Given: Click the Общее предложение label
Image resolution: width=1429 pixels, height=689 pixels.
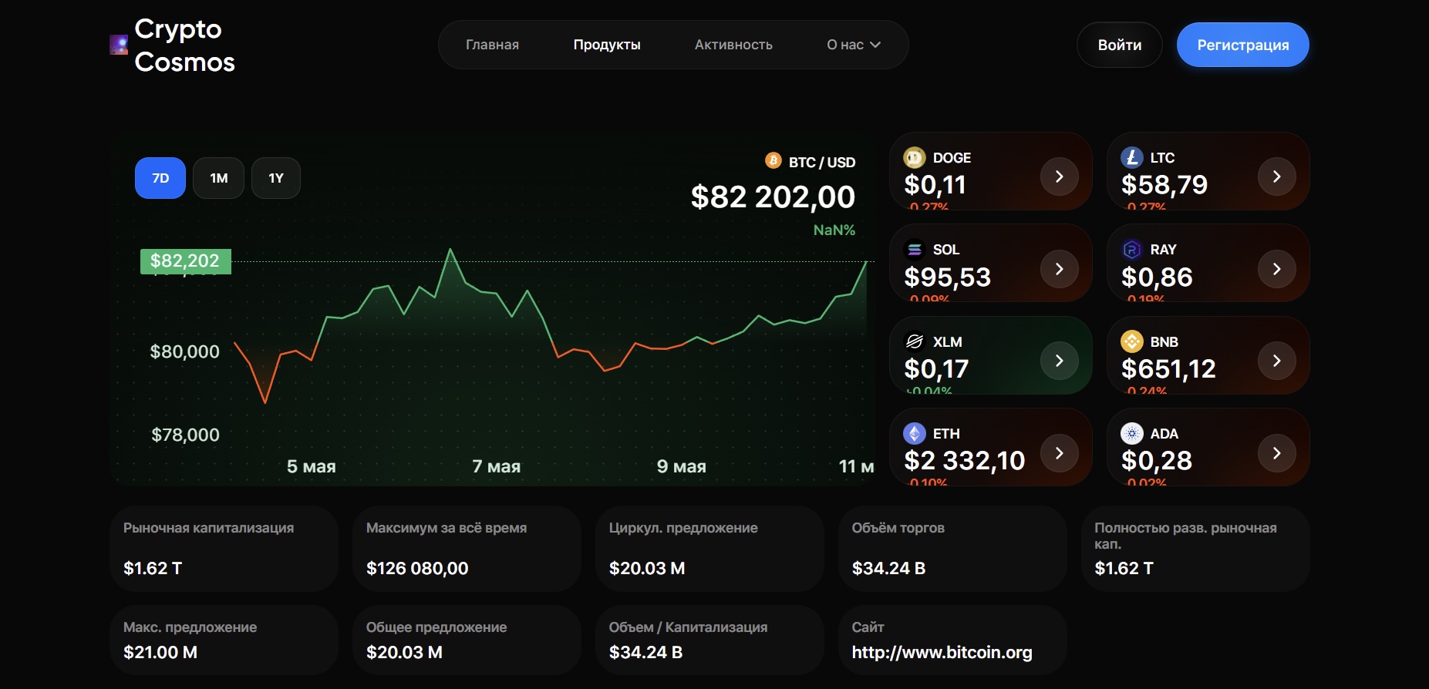Looking at the screenshot, I should tap(436, 627).
